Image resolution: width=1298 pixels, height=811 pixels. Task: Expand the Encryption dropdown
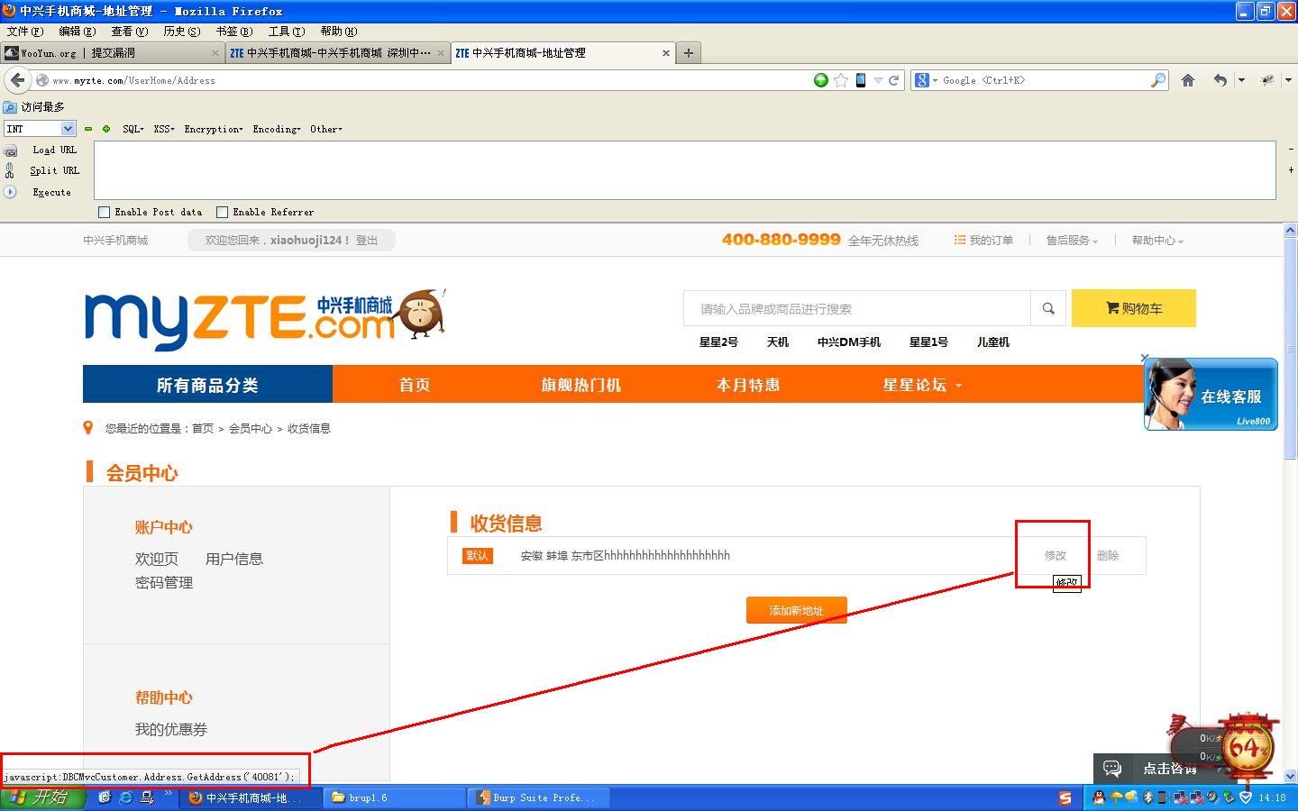pos(214,129)
